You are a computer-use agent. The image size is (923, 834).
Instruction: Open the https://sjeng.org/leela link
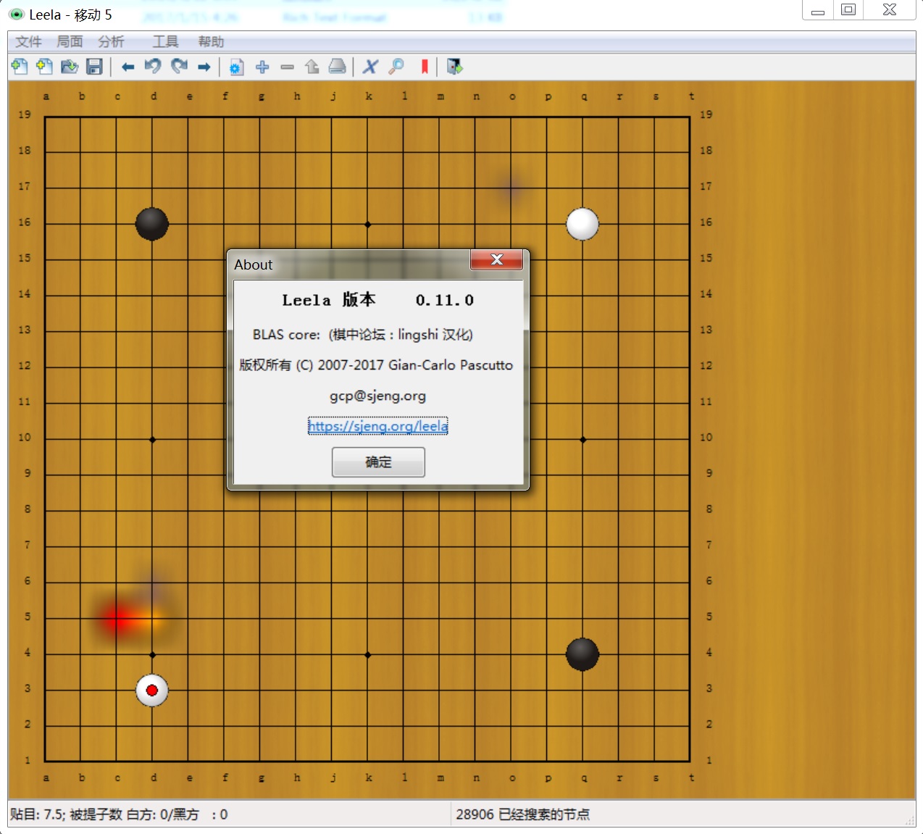click(378, 426)
